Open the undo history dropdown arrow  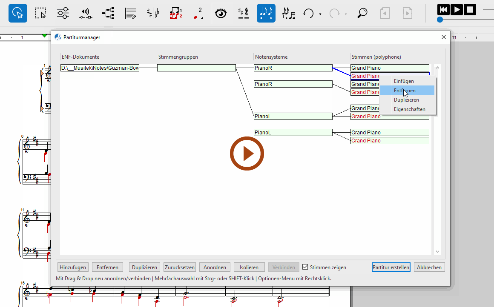pyautogui.click(x=320, y=14)
